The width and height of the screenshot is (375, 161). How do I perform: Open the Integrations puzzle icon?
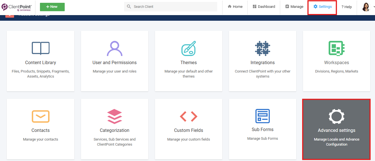pos(262,48)
